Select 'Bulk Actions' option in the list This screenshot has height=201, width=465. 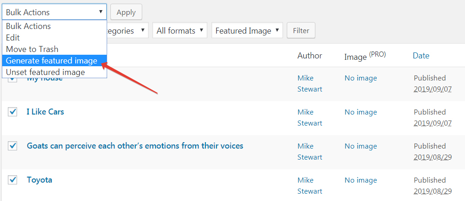coord(29,26)
